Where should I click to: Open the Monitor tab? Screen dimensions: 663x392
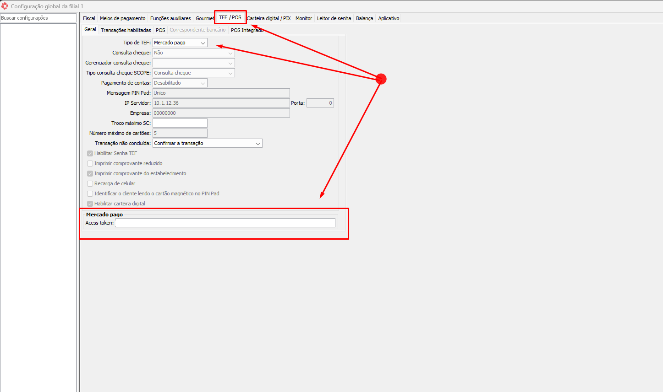(303, 18)
